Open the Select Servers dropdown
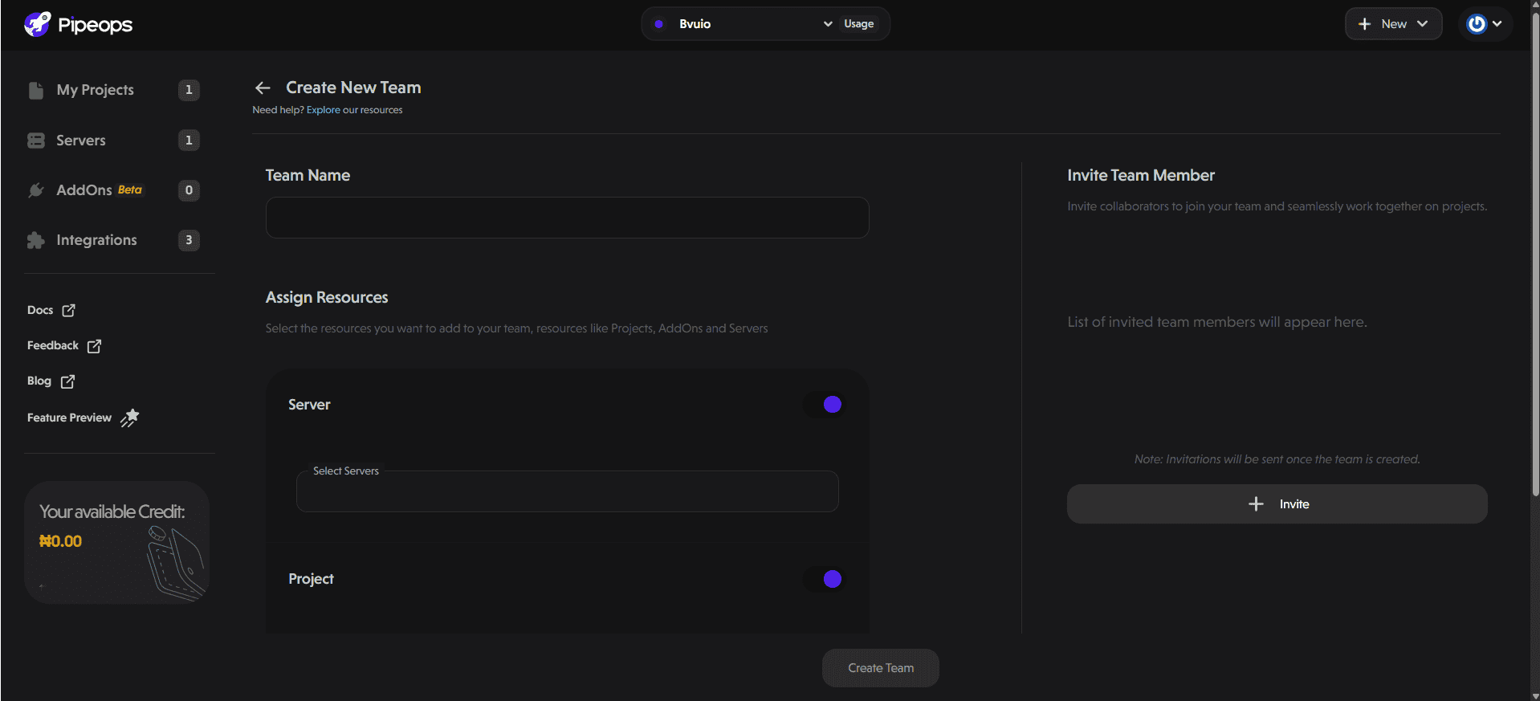This screenshot has height=701, width=1540. (568, 491)
